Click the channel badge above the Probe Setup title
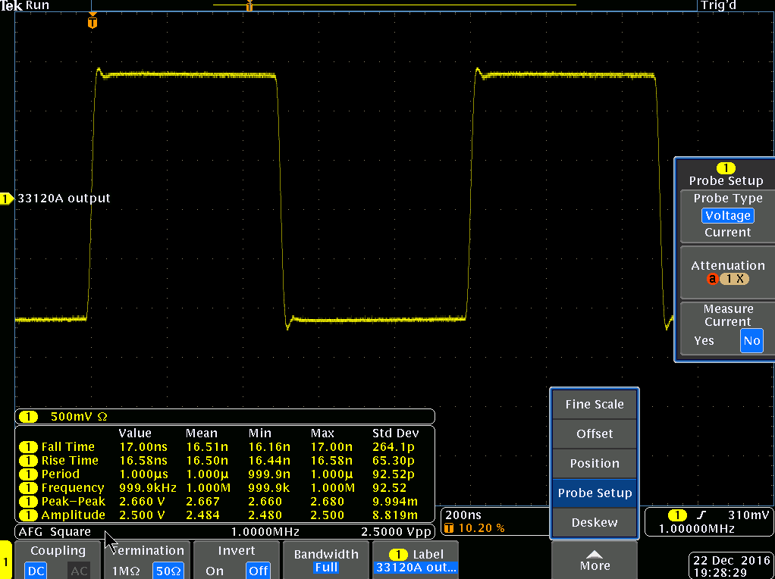 coord(726,168)
